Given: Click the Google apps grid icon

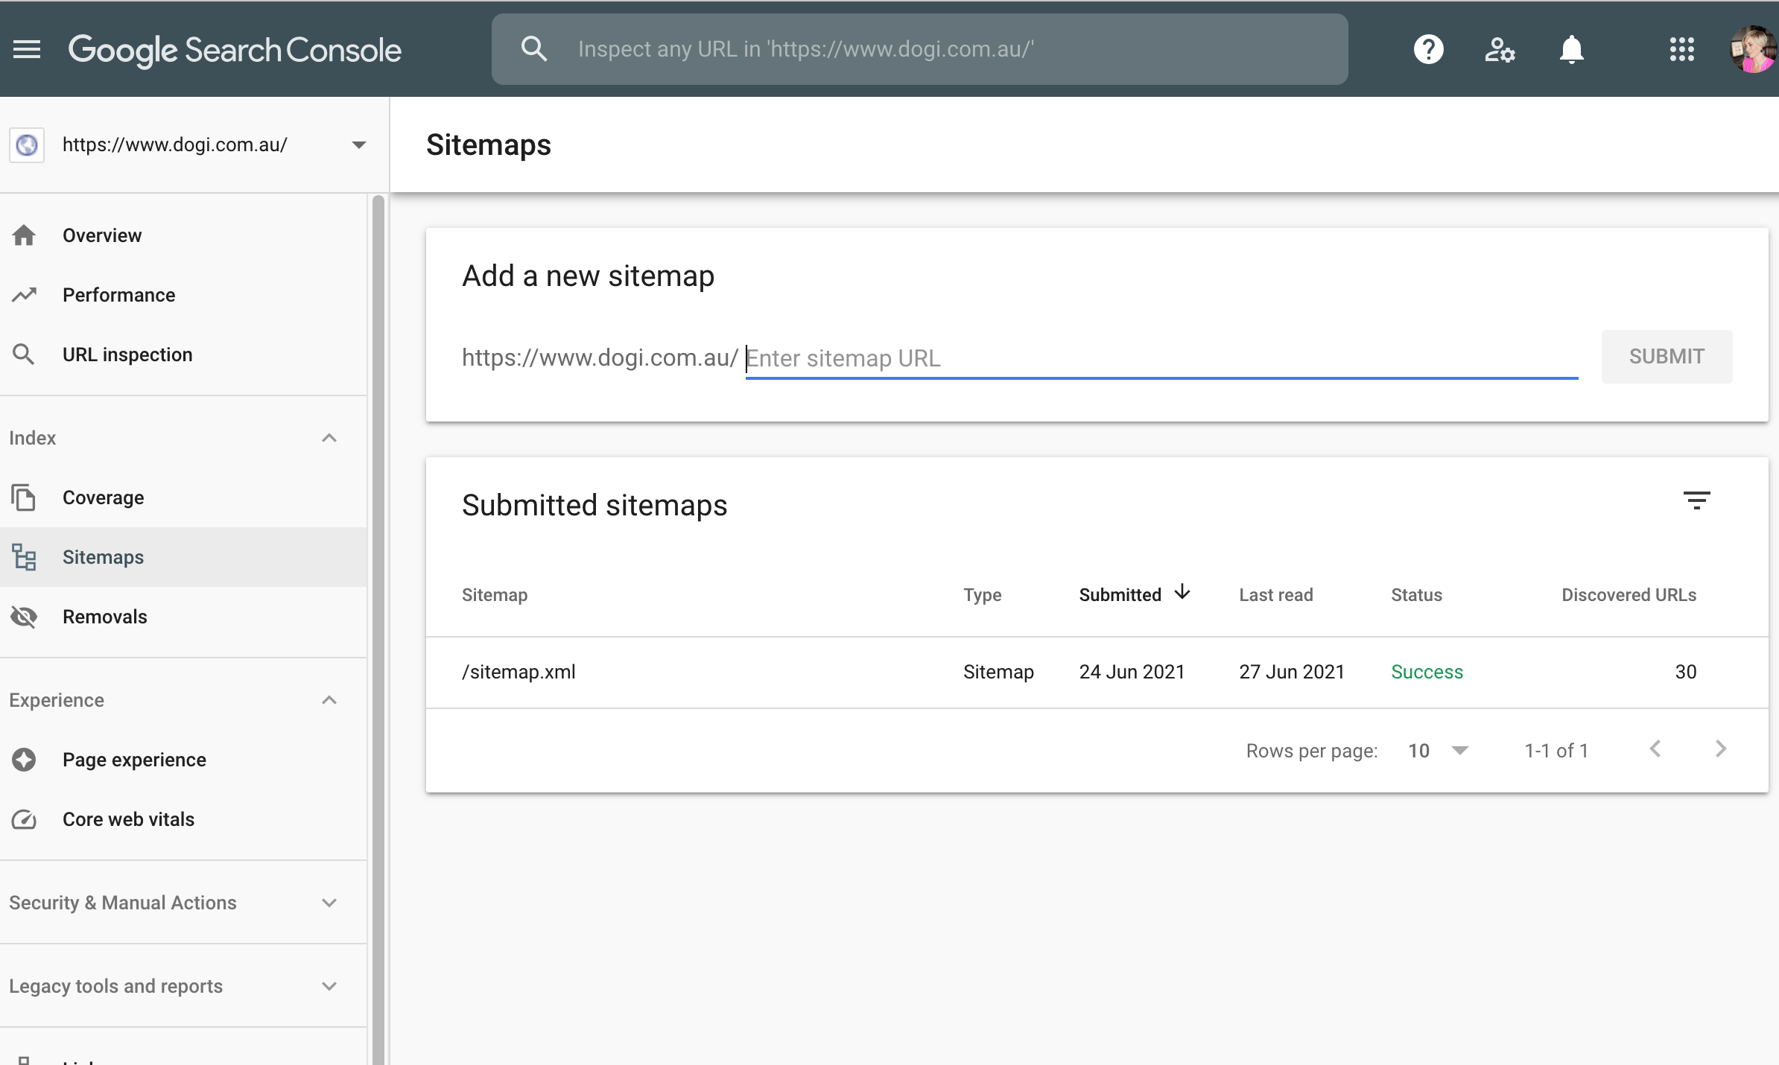Looking at the screenshot, I should [1680, 48].
